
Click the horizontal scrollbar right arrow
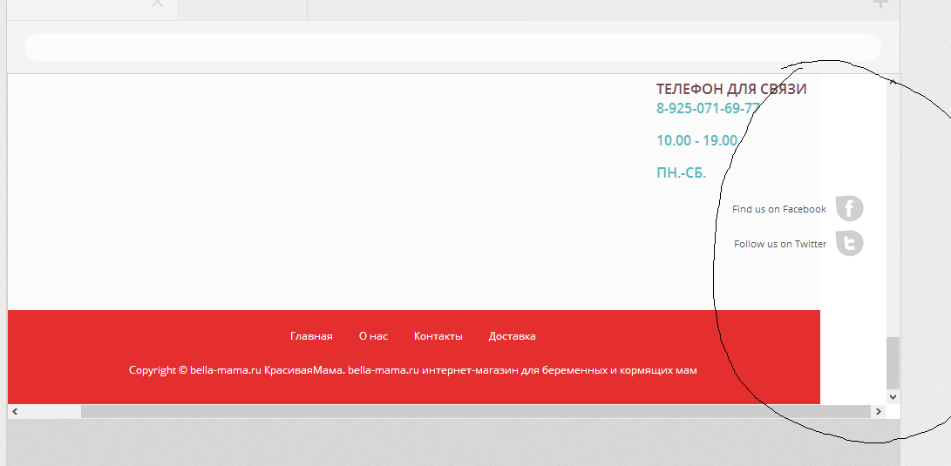878,411
